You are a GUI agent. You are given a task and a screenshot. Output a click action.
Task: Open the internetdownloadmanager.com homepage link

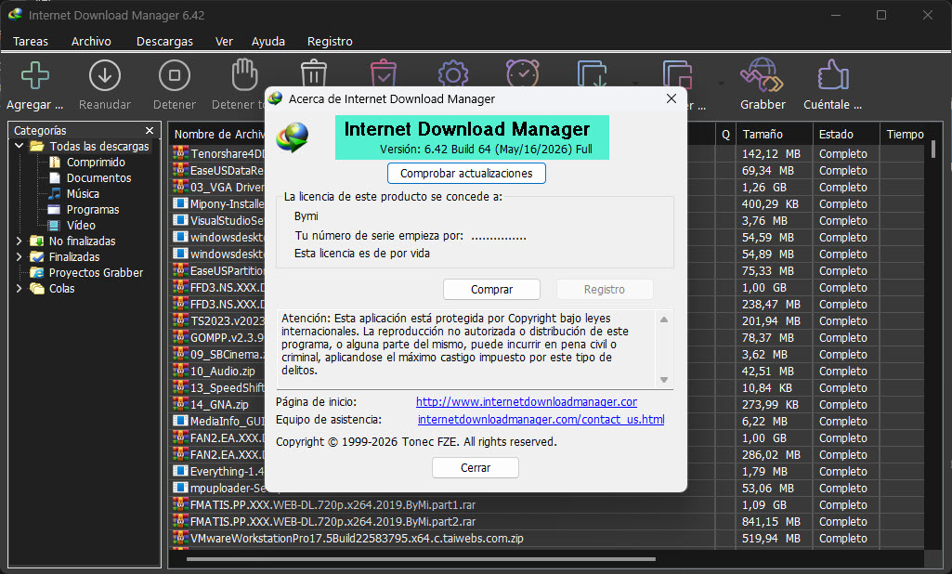pos(527,401)
